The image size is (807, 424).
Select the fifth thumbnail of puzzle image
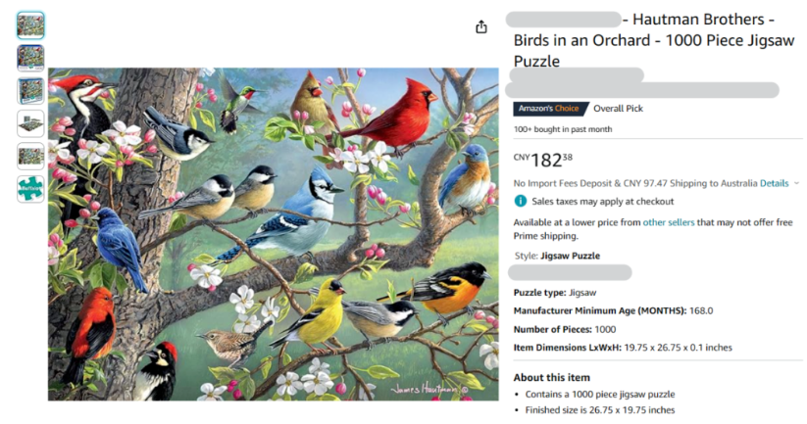point(30,156)
